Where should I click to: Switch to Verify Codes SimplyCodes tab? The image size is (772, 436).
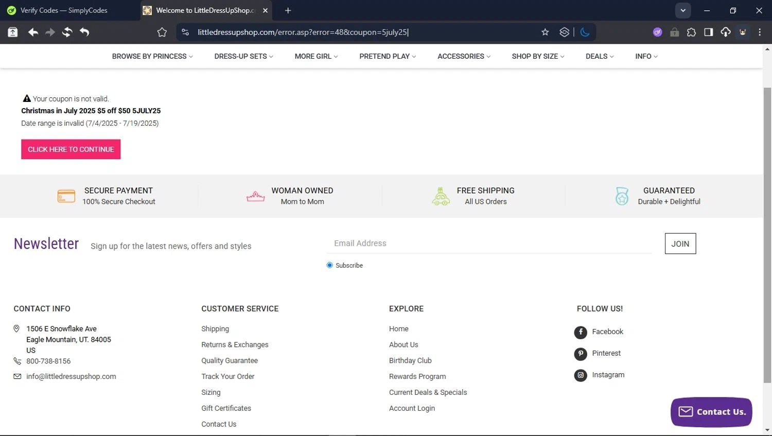pos(70,10)
